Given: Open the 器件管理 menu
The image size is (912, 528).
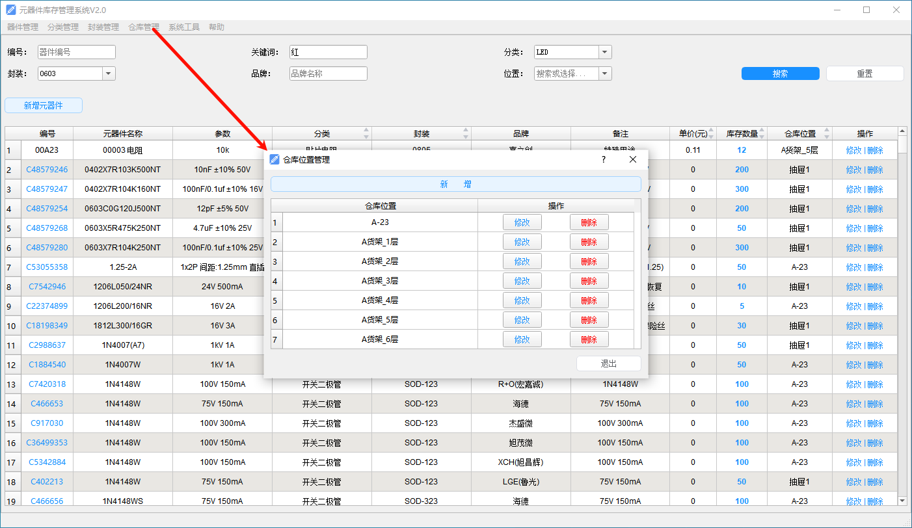Looking at the screenshot, I should (23, 27).
